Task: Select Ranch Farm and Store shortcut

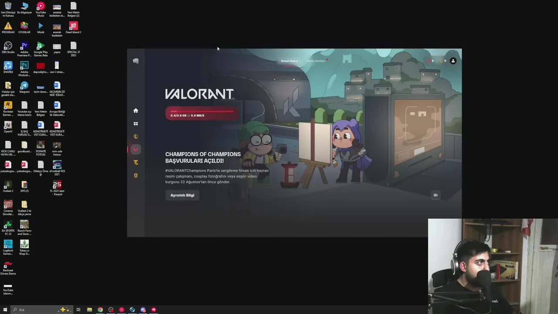Action: pyautogui.click(x=24, y=228)
